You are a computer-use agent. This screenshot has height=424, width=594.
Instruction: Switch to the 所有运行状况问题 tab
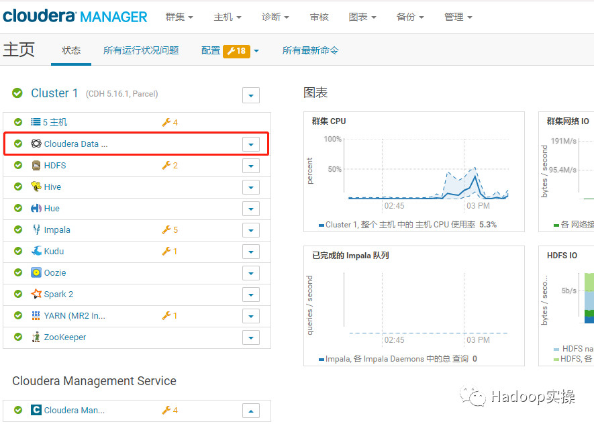coord(141,49)
